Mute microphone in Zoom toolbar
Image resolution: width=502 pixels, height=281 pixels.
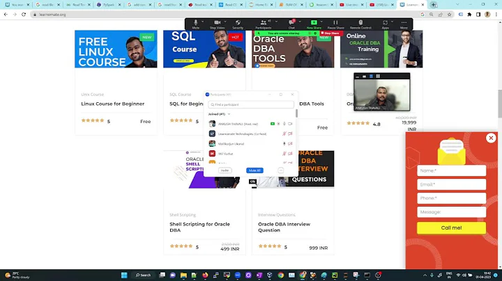(x=196, y=24)
